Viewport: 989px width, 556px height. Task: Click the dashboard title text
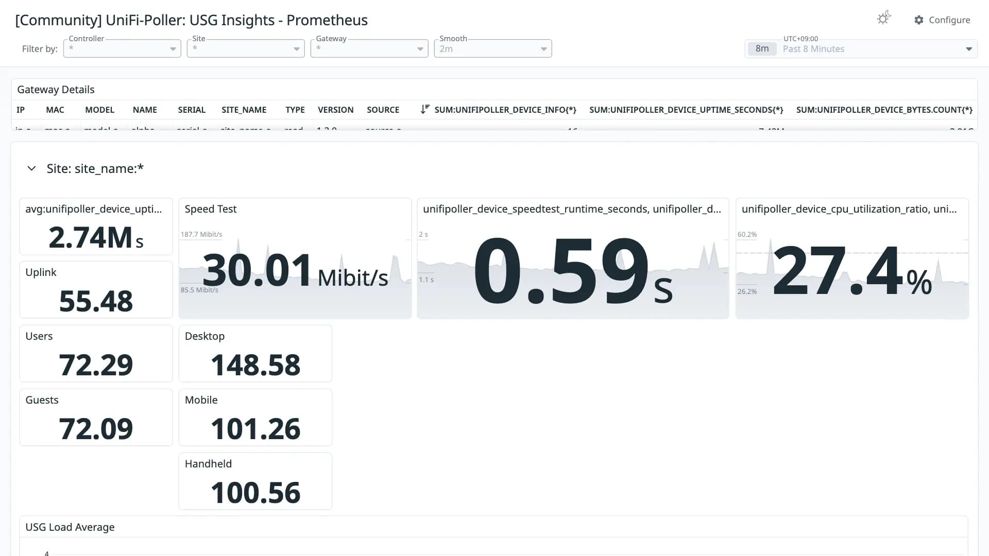[191, 20]
